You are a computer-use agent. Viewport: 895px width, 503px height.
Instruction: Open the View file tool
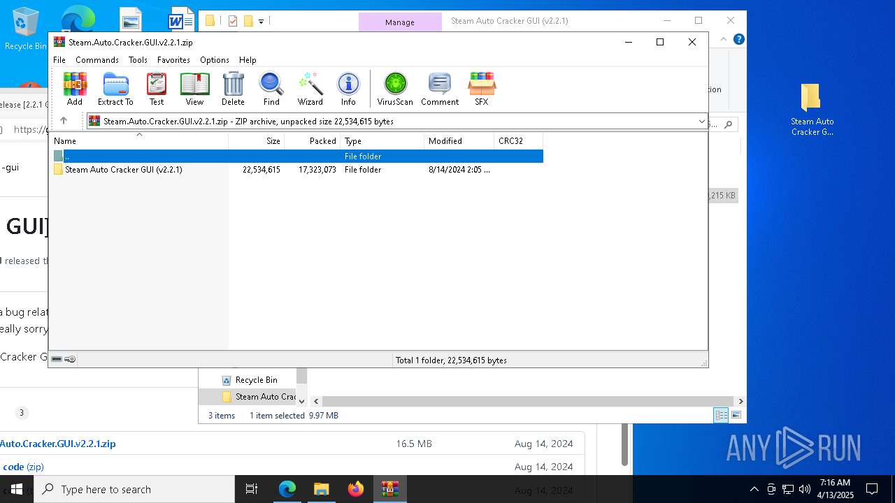tap(194, 89)
